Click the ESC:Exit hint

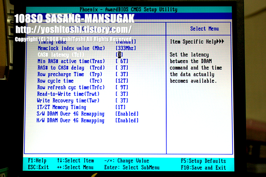coord(38,167)
